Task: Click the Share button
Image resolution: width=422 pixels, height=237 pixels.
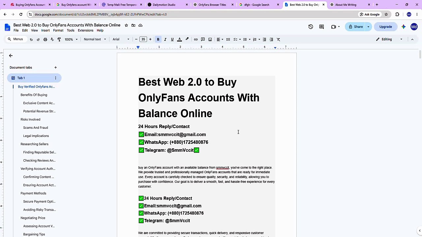Action: pyautogui.click(x=355, y=27)
